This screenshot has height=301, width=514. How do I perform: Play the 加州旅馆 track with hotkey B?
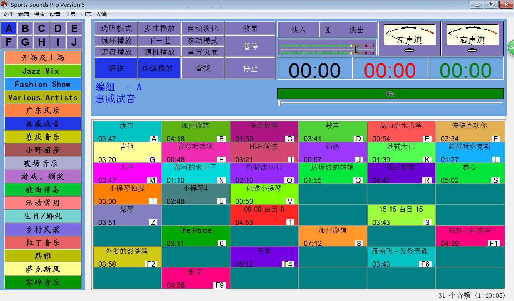coord(196,132)
